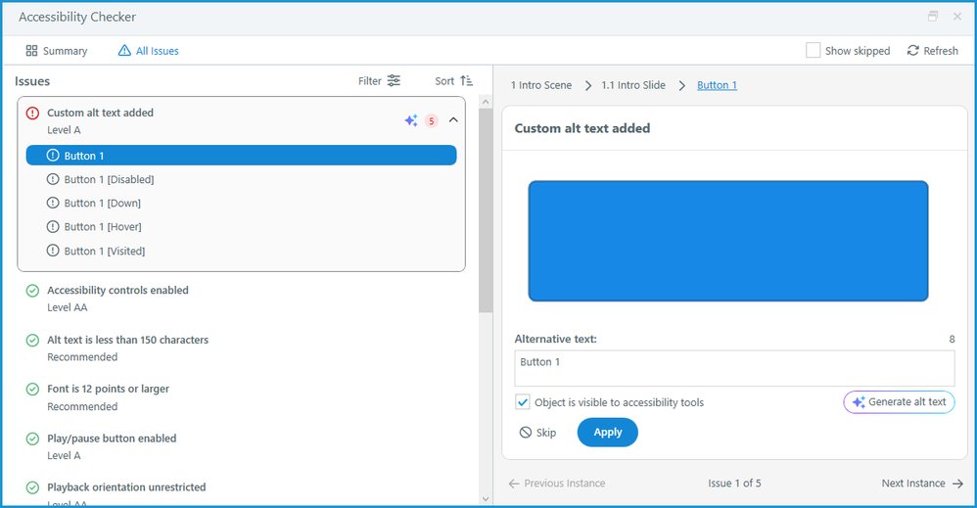Click the Sort order icon
Viewport: 977px width, 508px height.
point(467,81)
